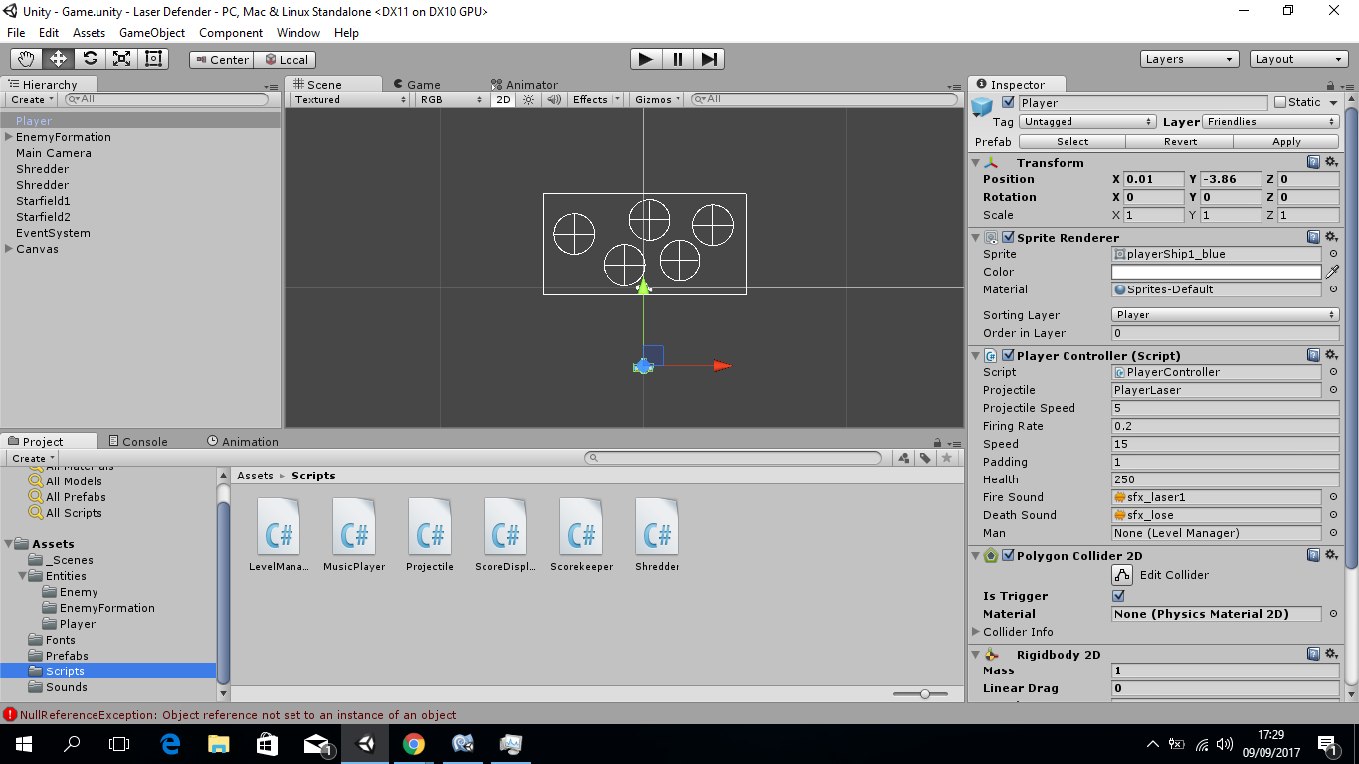1359x764 pixels.
Task: Click the sprite Color swatch
Action: pyautogui.click(x=1216, y=272)
